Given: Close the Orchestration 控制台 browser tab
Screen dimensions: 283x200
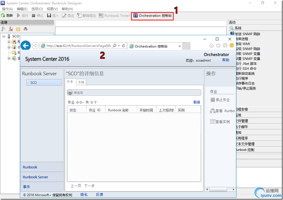Looking at the screenshot, I should (x=180, y=46).
